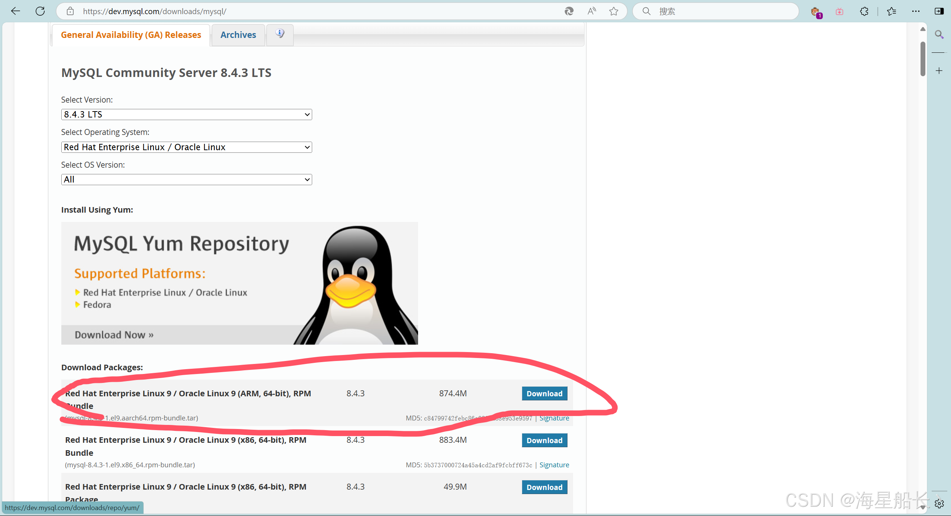
Task: Switch to the Archives tab
Action: click(x=238, y=35)
